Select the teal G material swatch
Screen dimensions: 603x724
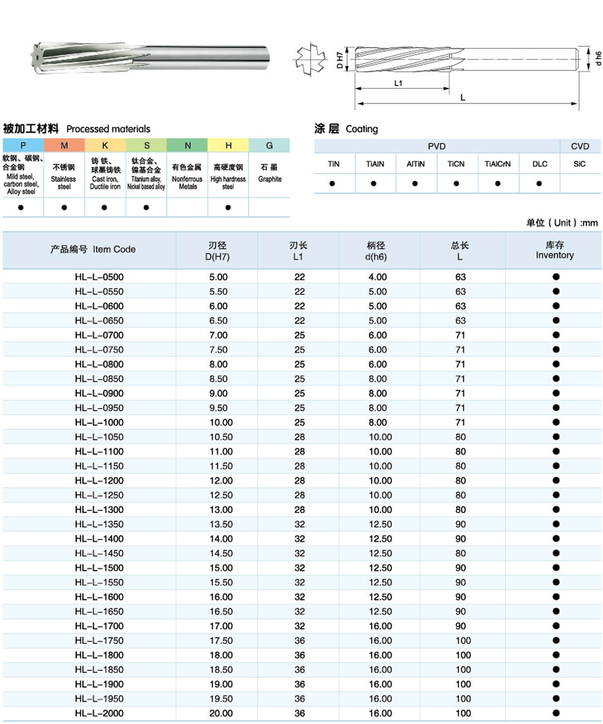pyautogui.click(x=269, y=145)
